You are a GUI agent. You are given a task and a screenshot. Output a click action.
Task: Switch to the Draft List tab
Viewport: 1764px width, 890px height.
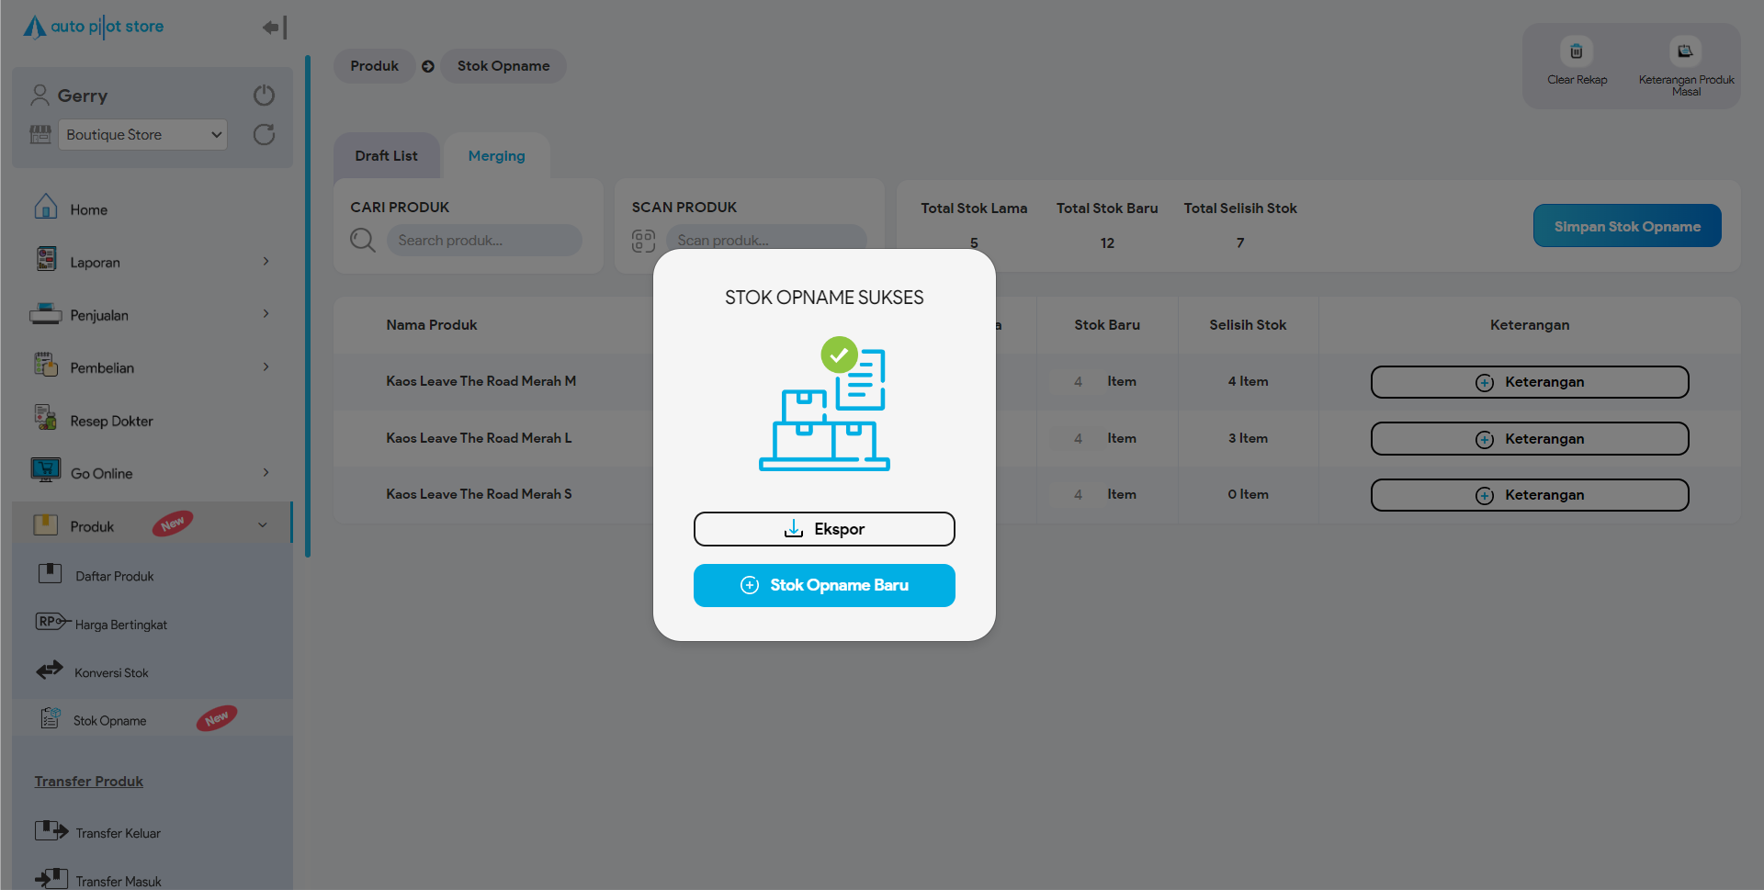pos(386,156)
